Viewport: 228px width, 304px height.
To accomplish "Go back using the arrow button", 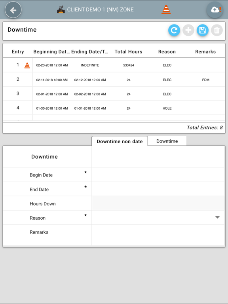I will 13,10.
